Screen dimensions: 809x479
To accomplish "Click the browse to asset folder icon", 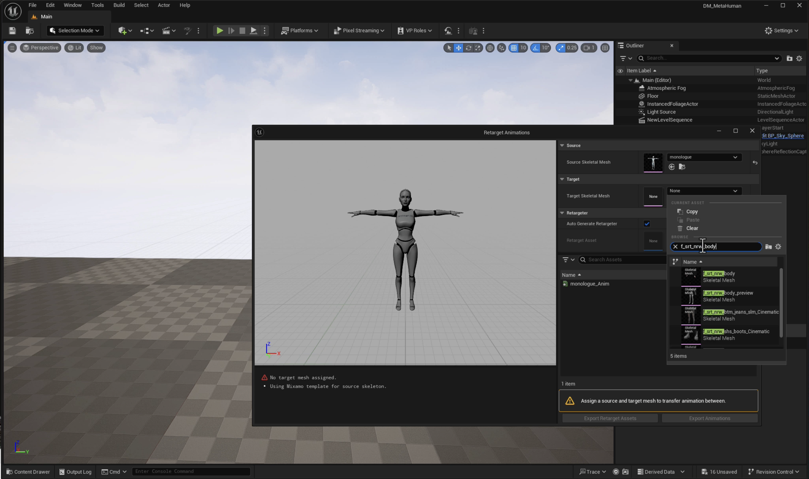I will point(682,167).
